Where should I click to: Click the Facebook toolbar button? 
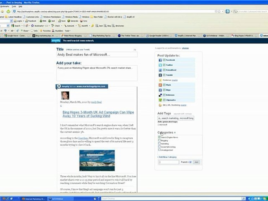[x=31, y=21]
